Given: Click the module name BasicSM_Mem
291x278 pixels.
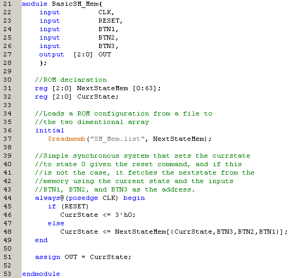Looking at the screenshot, I should click(x=75, y=4).
